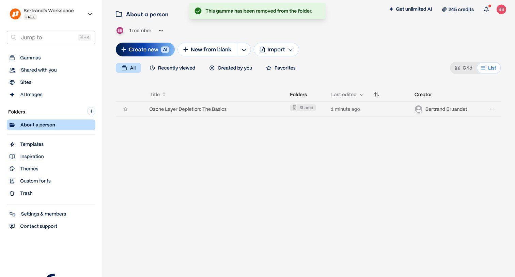This screenshot has width=515, height=277.
Task: Open the Import dropdown
Action: (x=276, y=50)
